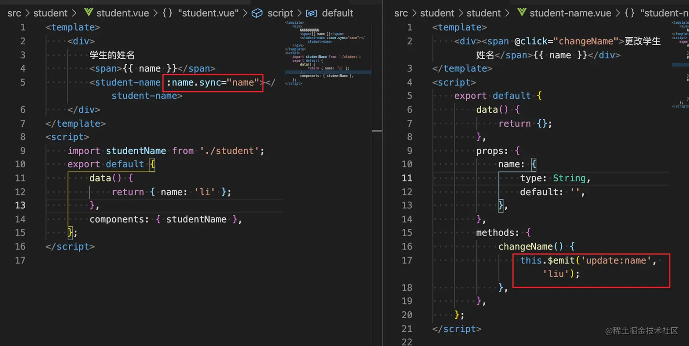Open src breadcrumb in student-name.vue pane

click(401, 13)
